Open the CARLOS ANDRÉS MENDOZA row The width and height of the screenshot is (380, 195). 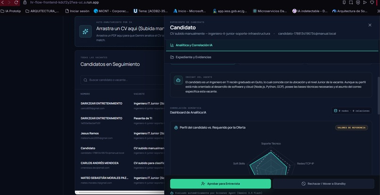coord(120,165)
